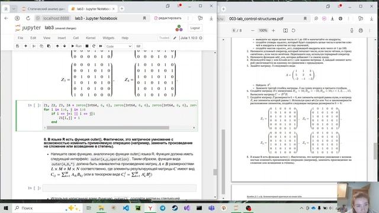This screenshot has width=379, height=213.
Task: Open the Widgets menu in Jupyter
Action: click(x=108, y=38)
